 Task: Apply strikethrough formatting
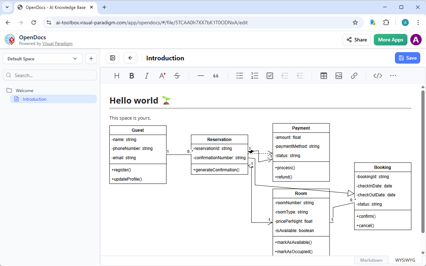point(177,75)
